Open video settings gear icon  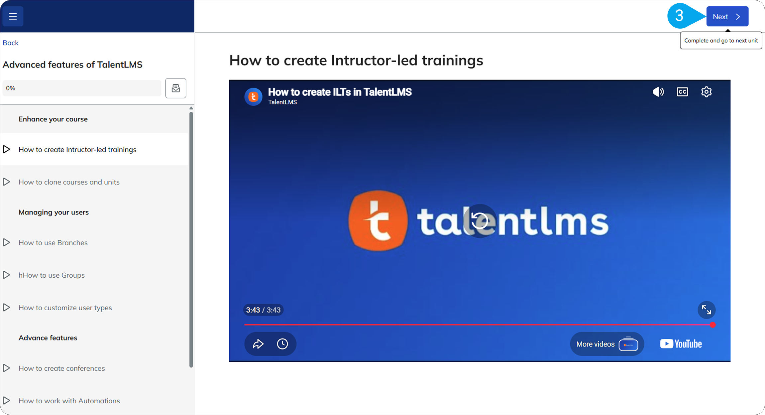pyautogui.click(x=707, y=92)
